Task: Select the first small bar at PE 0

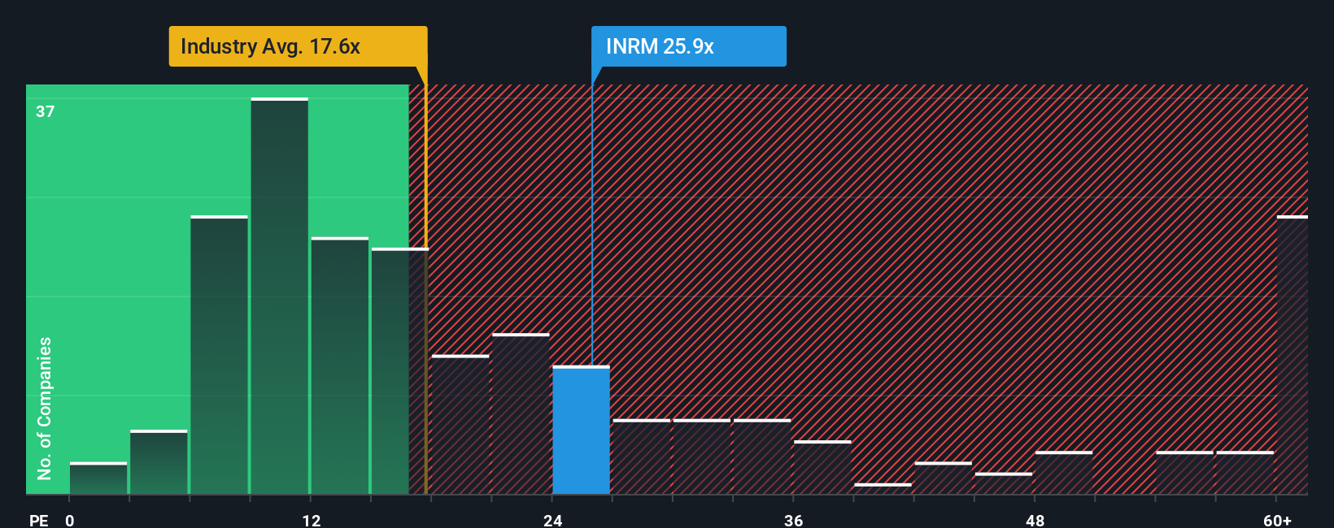Action: pyautogui.click(x=98, y=478)
